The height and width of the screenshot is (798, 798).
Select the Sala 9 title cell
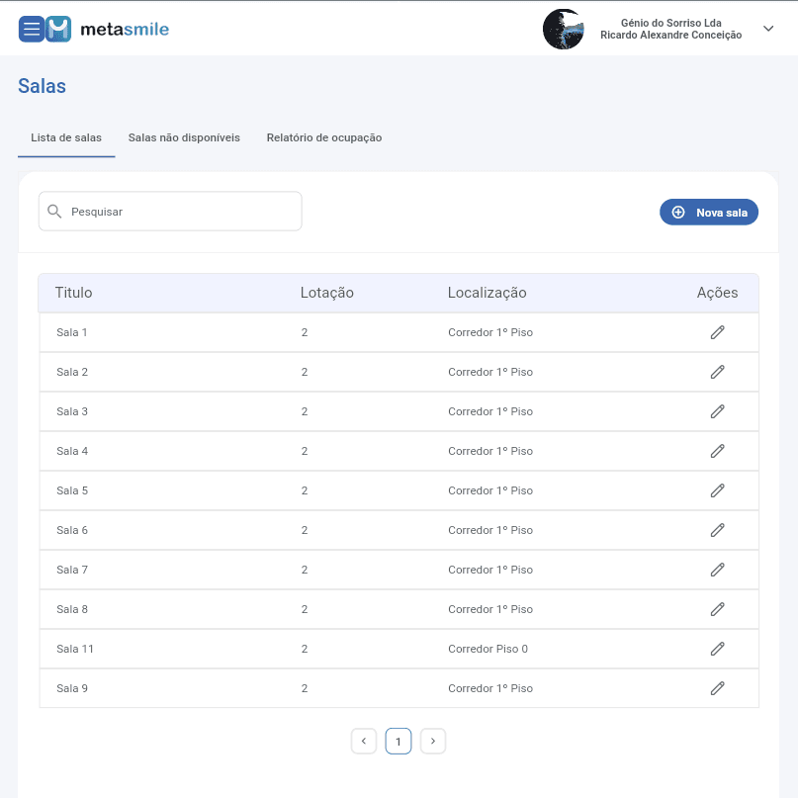72,688
